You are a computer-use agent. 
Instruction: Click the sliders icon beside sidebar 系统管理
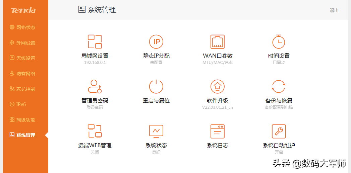[x=12, y=135]
